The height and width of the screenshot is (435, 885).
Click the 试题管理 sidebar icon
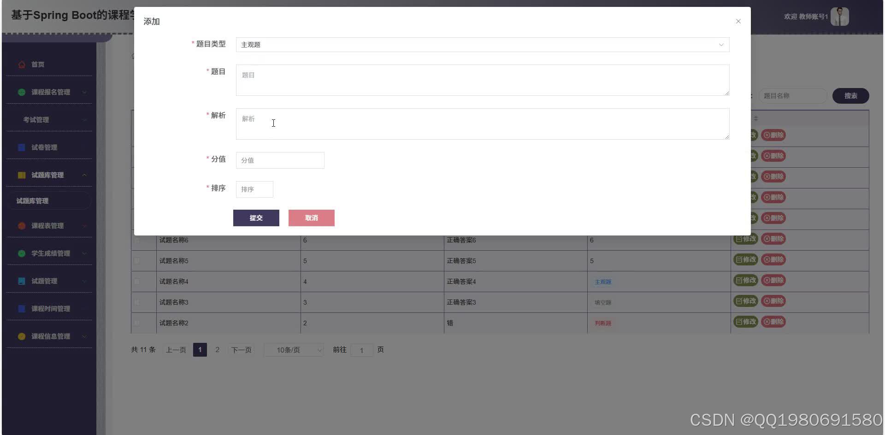pos(22,281)
